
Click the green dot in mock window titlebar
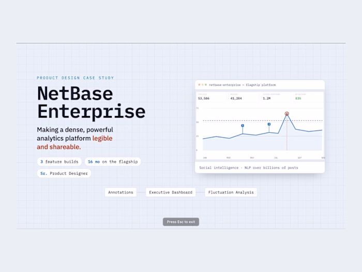[x=206, y=85]
